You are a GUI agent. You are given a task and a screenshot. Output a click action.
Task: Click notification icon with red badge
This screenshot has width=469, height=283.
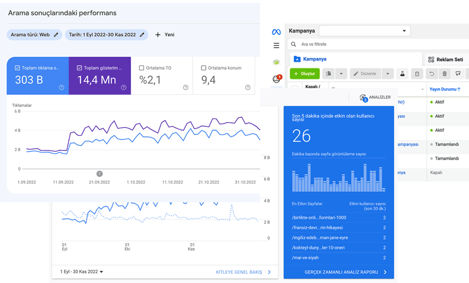point(277,78)
